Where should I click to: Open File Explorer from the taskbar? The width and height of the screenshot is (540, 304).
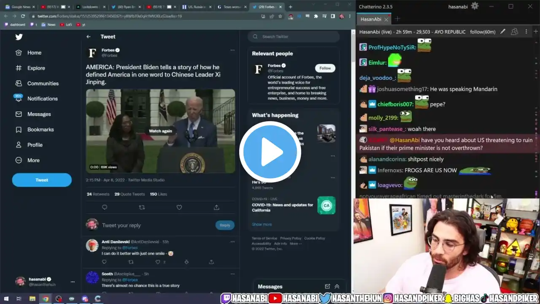click(x=32, y=299)
